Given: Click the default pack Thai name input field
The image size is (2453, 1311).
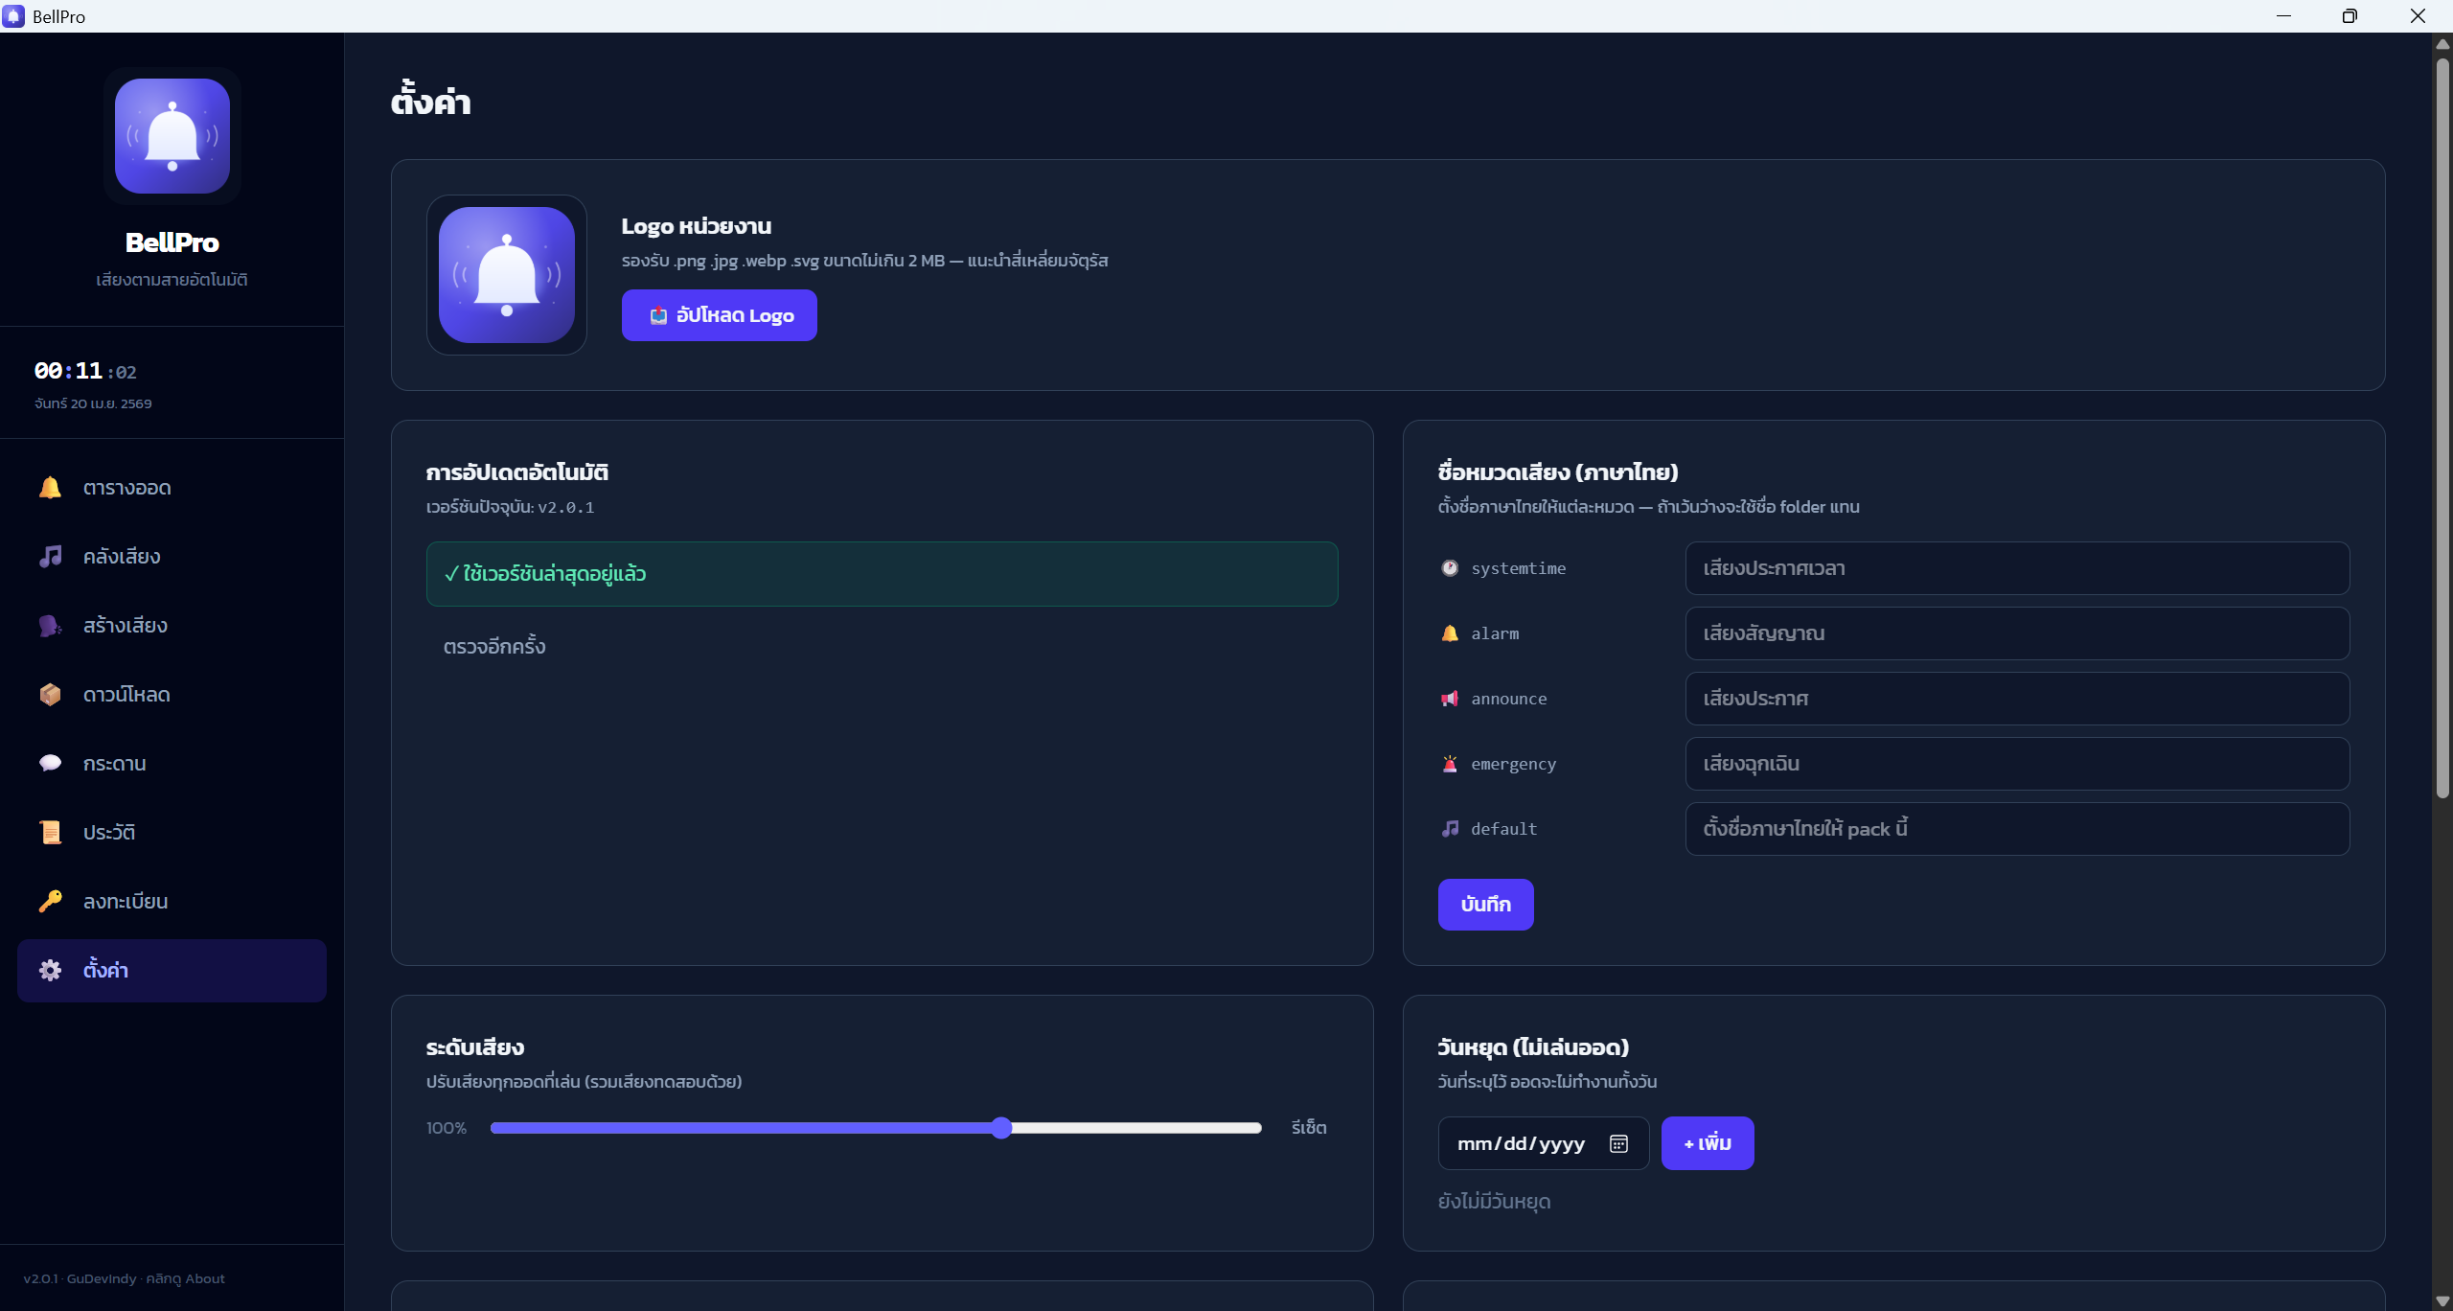Looking at the screenshot, I should click(x=2017, y=829).
